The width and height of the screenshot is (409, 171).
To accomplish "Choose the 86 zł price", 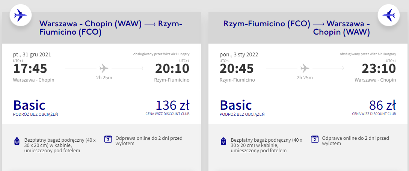I will point(382,104).
